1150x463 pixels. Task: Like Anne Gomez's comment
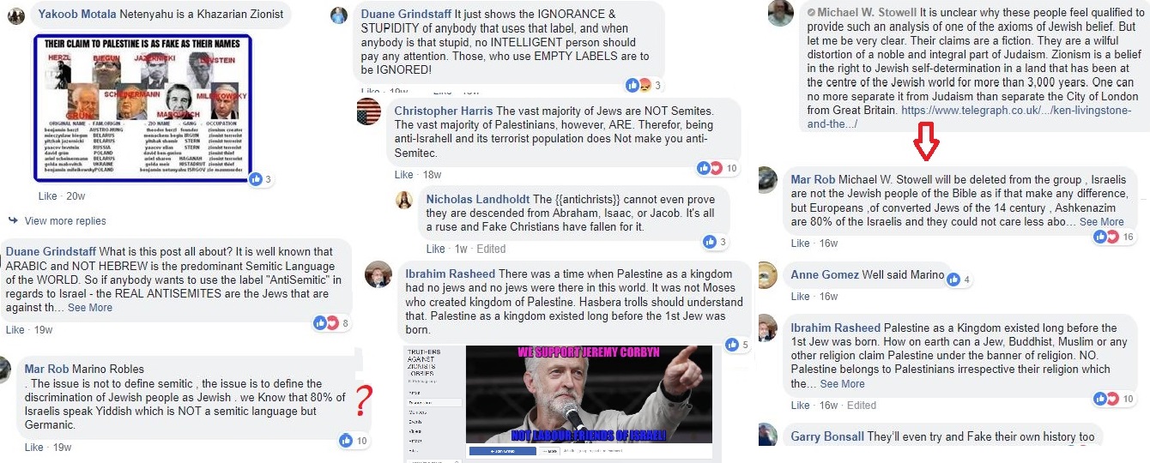800,297
